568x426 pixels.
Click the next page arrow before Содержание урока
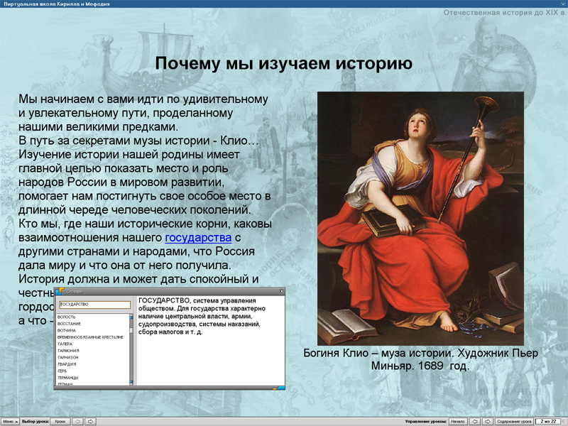489,421
